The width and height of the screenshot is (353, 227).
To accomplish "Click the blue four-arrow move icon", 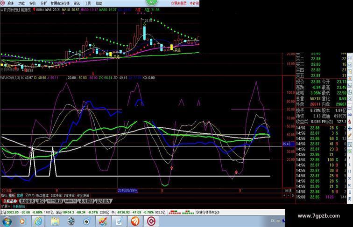I will (350, 129).
